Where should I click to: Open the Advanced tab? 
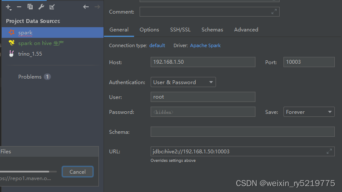246,30
